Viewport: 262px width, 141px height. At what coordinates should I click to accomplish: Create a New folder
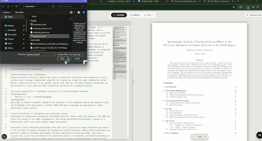(x=19, y=12)
